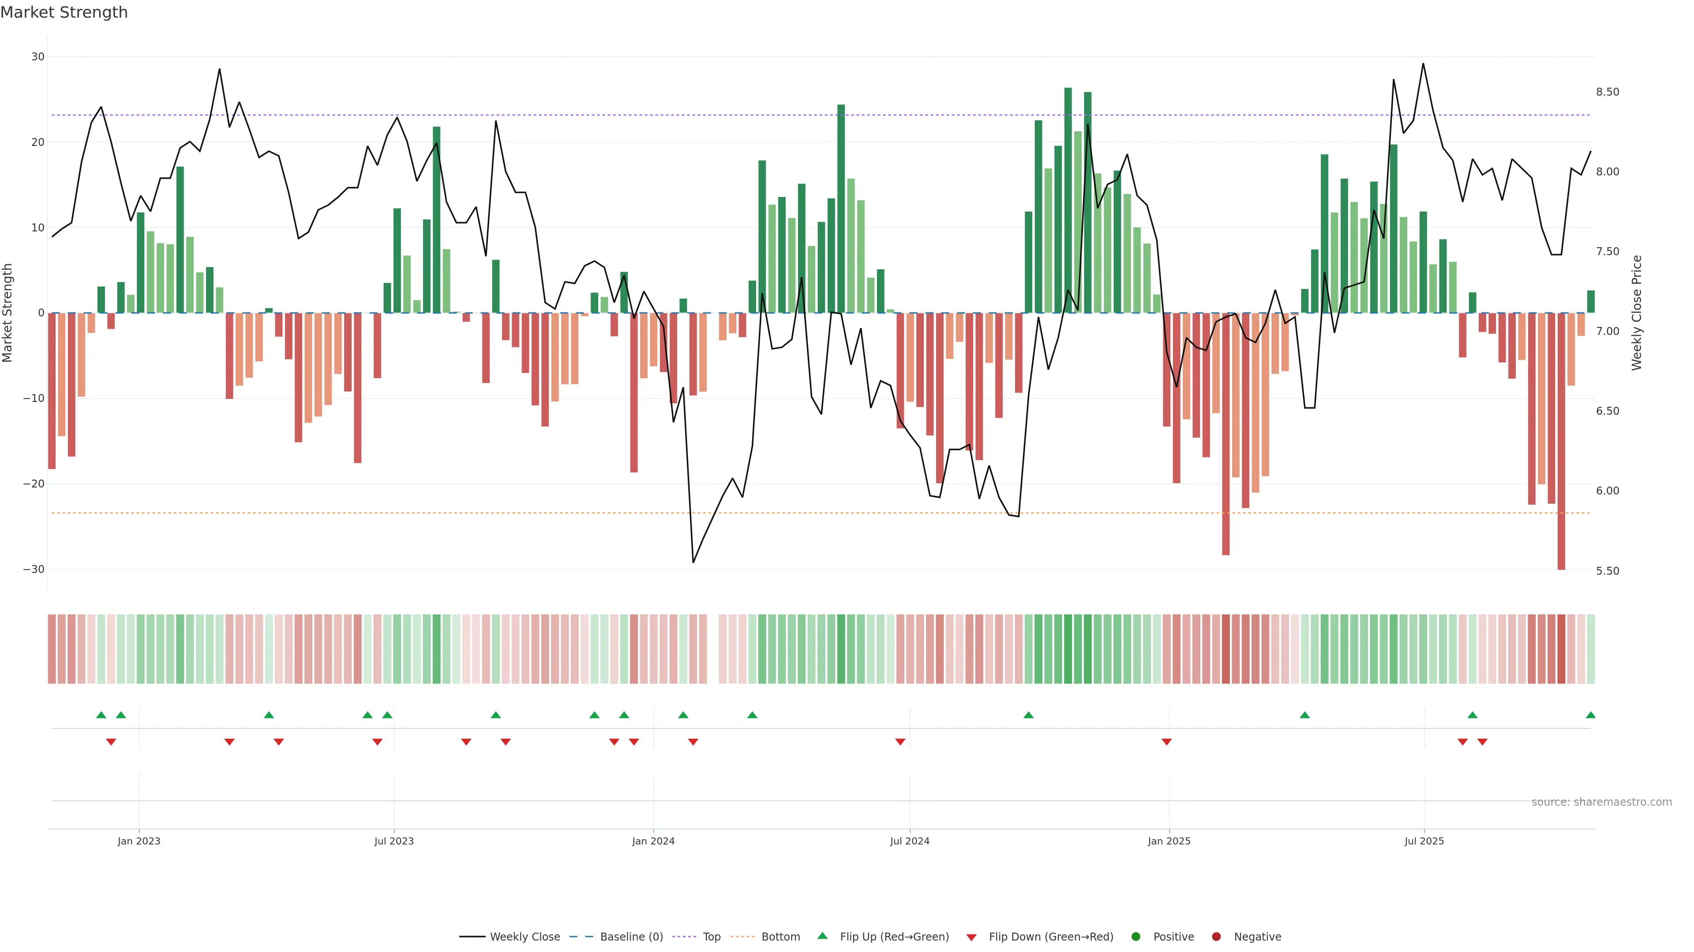The width and height of the screenshot is (1694, 952).
Task: Click the Jan 2024 x-axis label
Action: 653,841
